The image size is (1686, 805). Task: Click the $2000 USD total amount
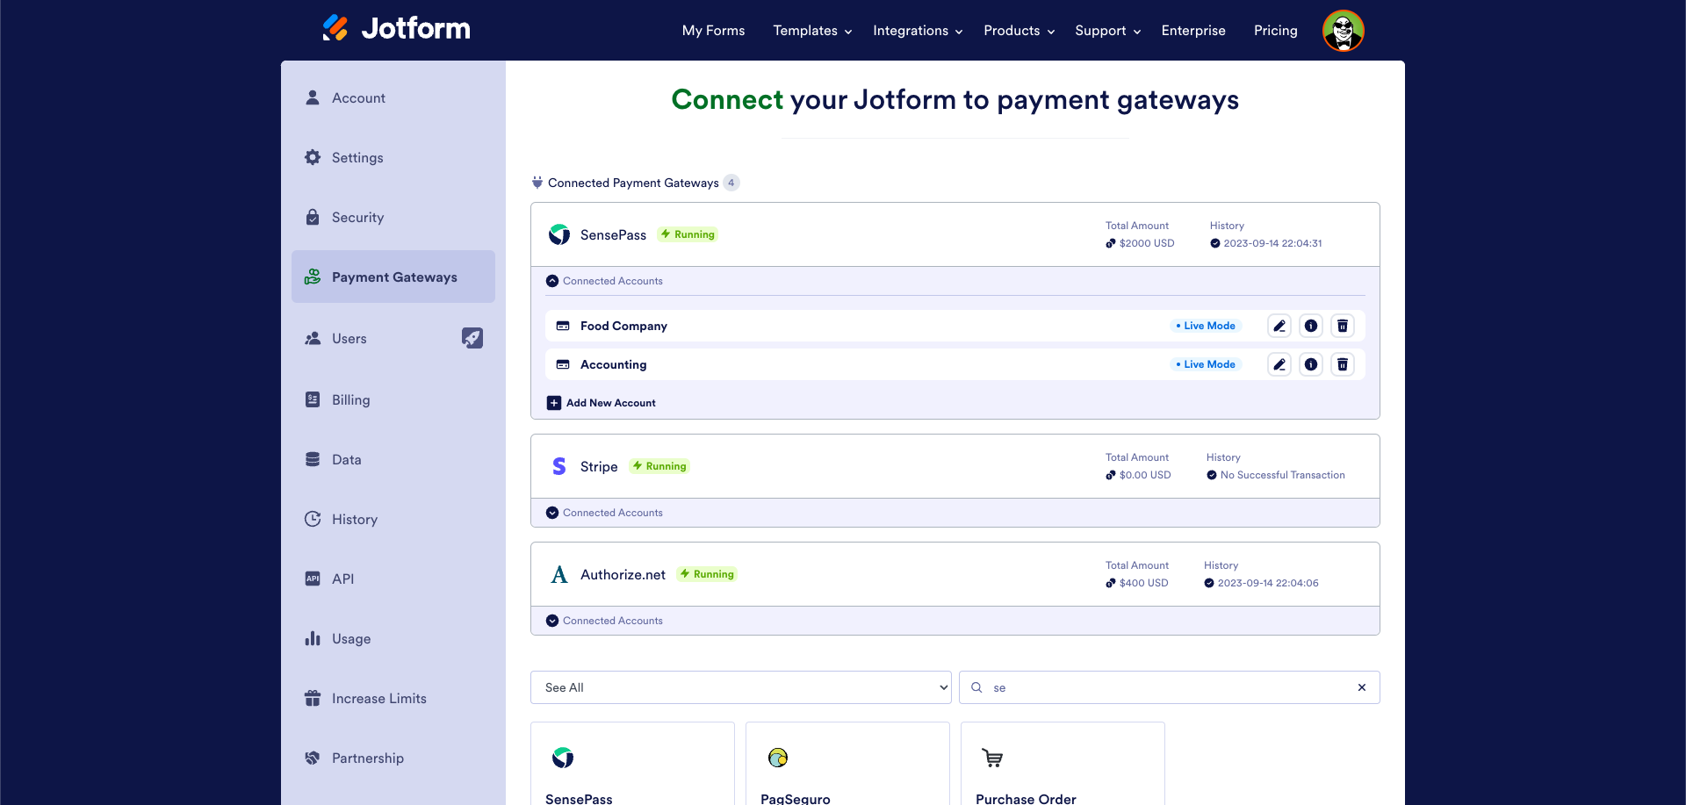point(1147,243)
